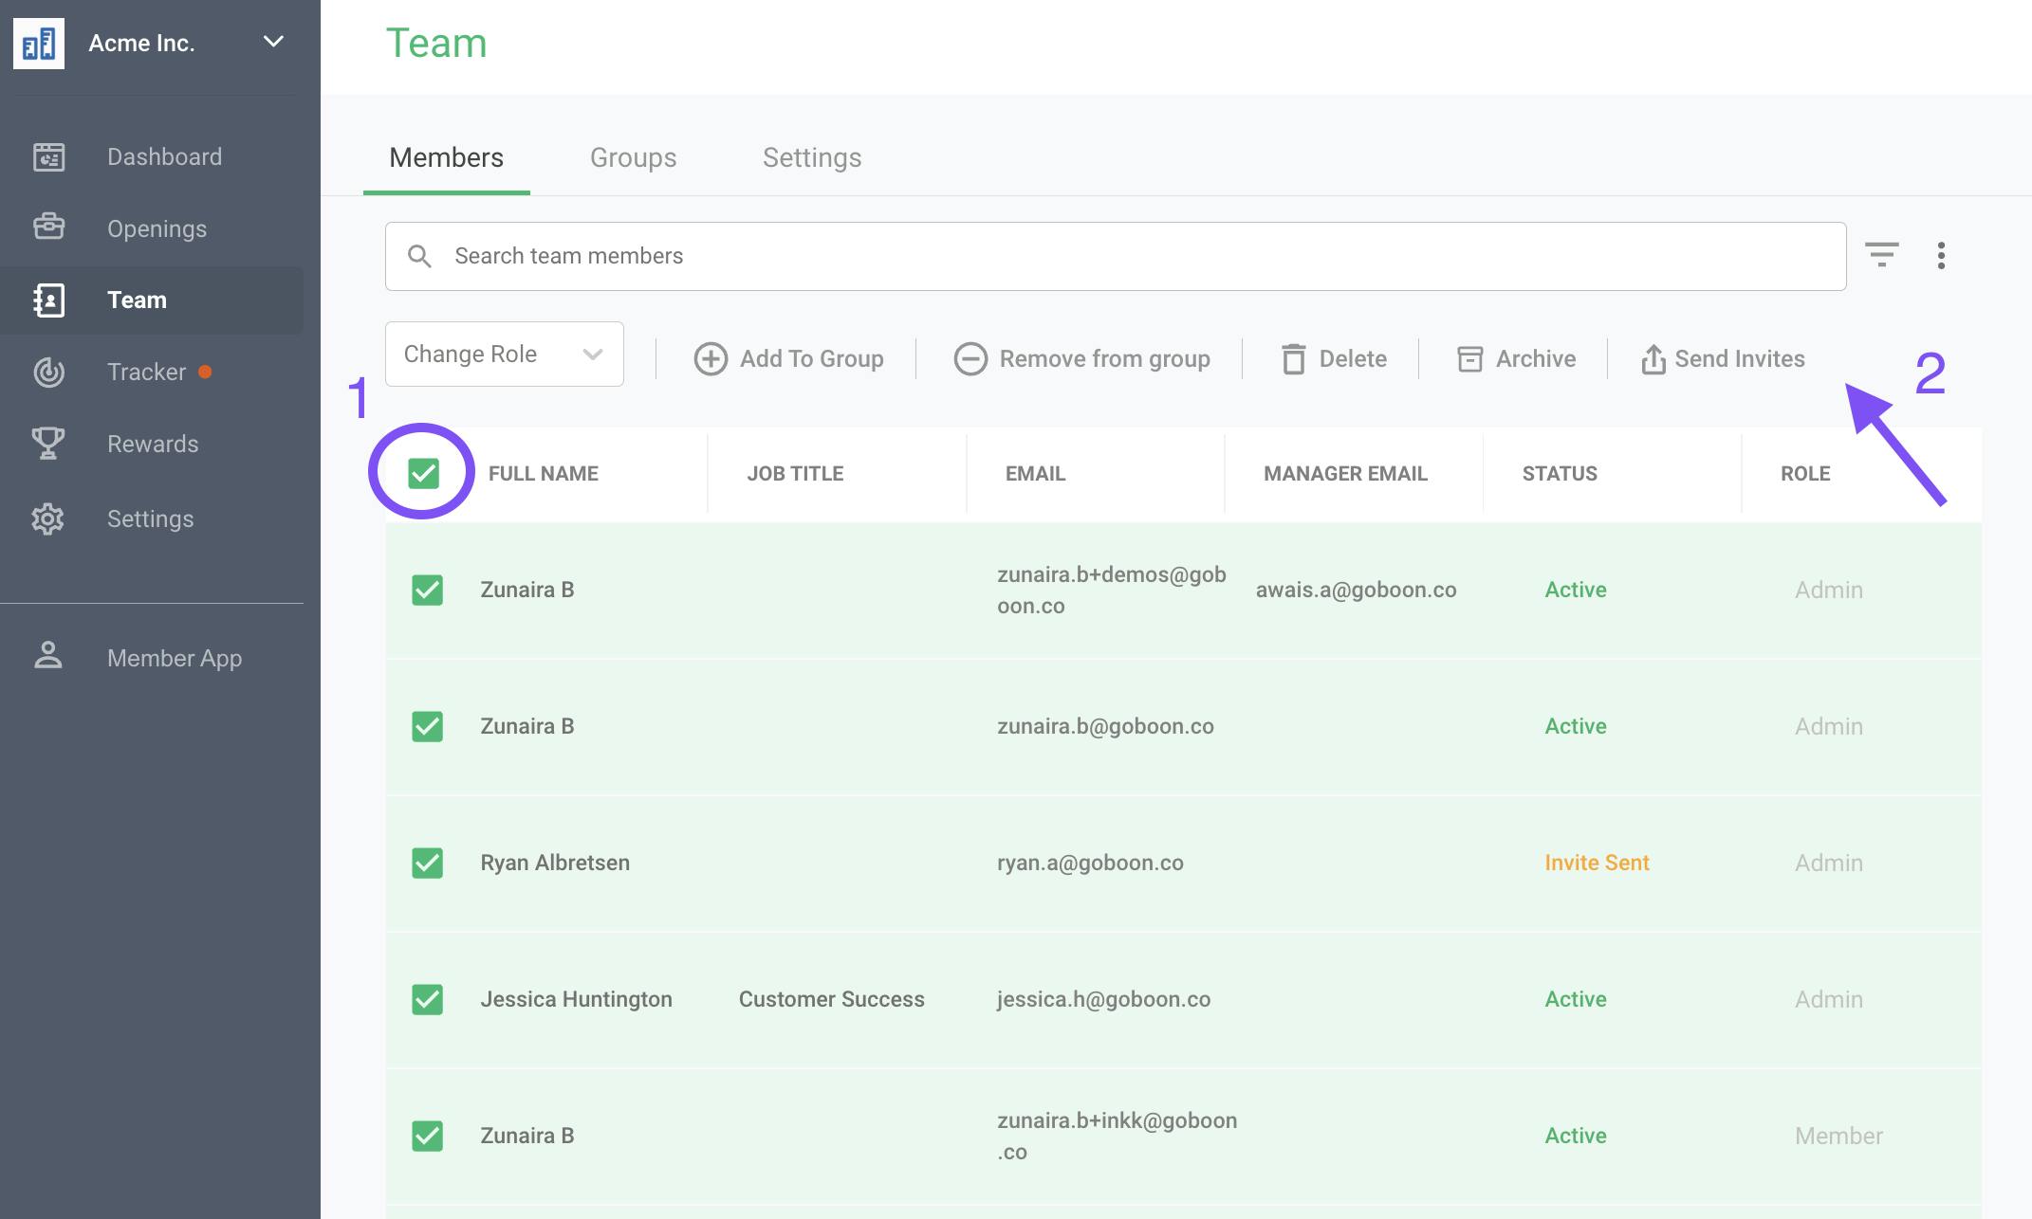Click the Rewards trophy icon
The height and width of the screenshot is (1219, 2032).
(x=48, y=444)
